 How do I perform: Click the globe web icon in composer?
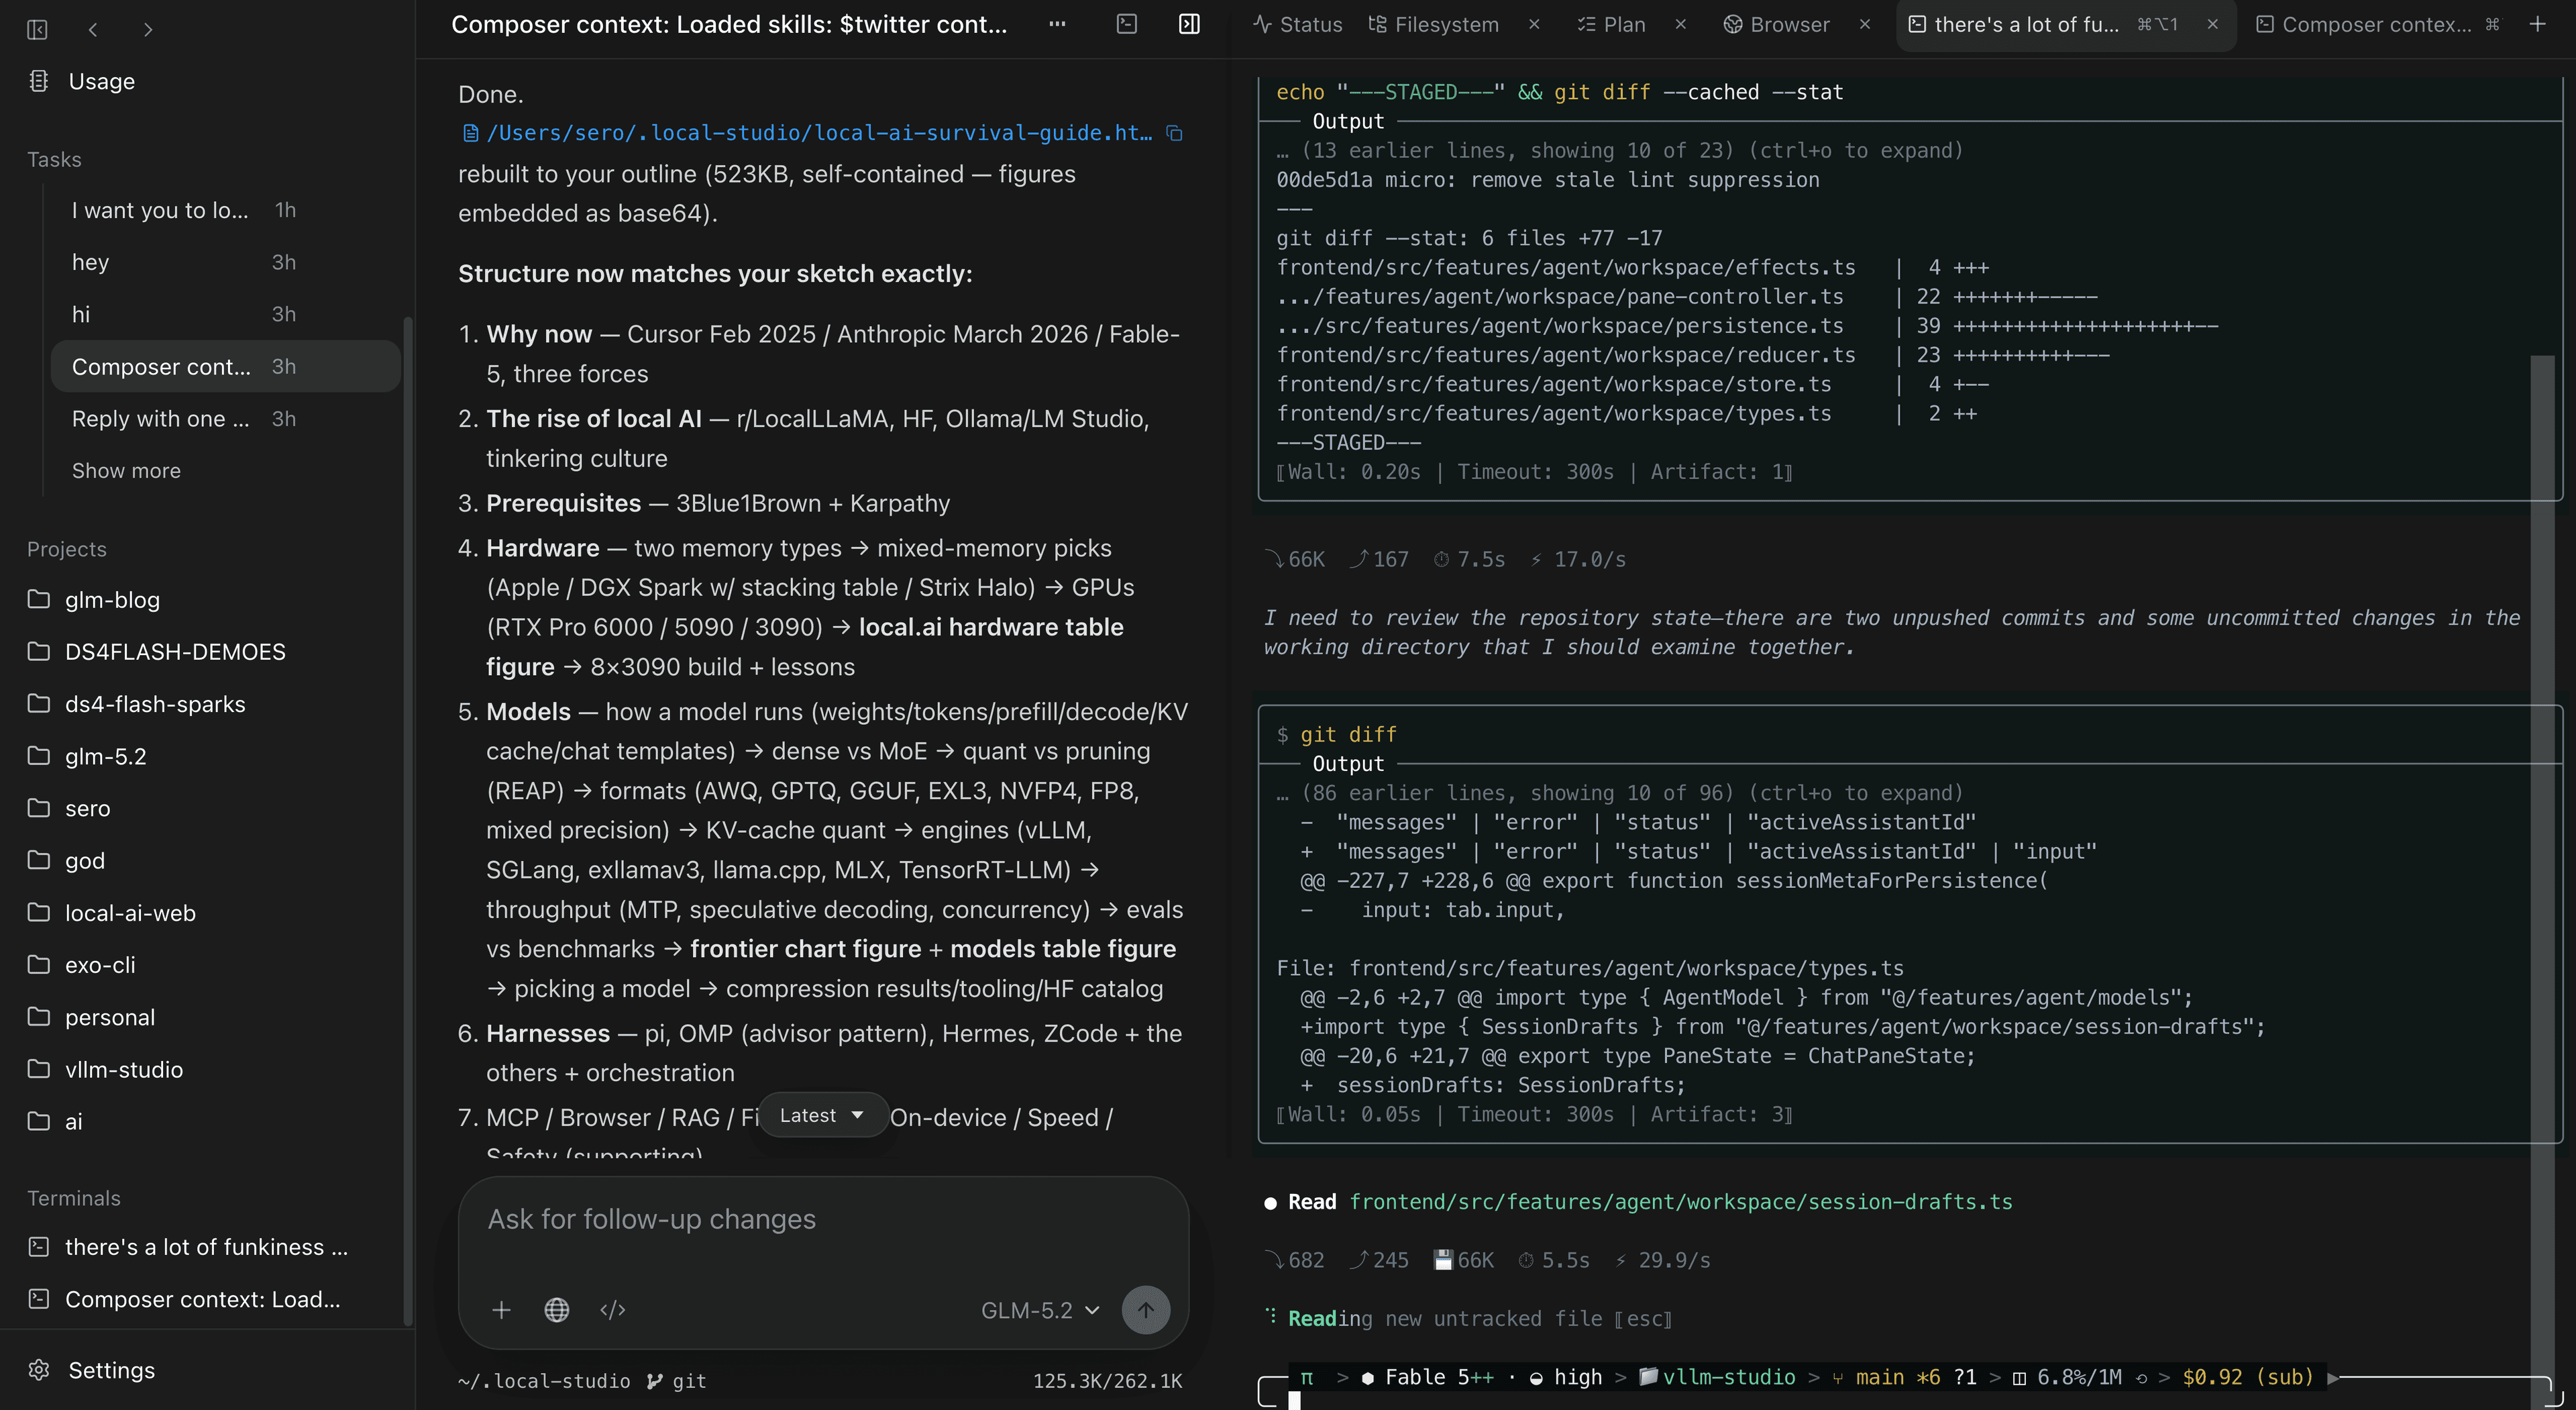click(557, 1310)
